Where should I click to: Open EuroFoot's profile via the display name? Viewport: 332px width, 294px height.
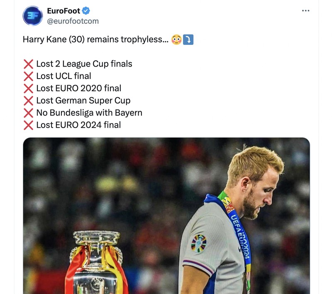click(x=64, y=11)
